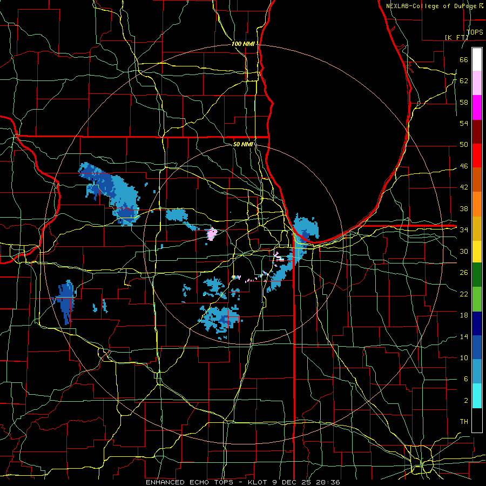Choose the burnt orange legend color block
Screen dimensions: 486x486
[477, 179]
